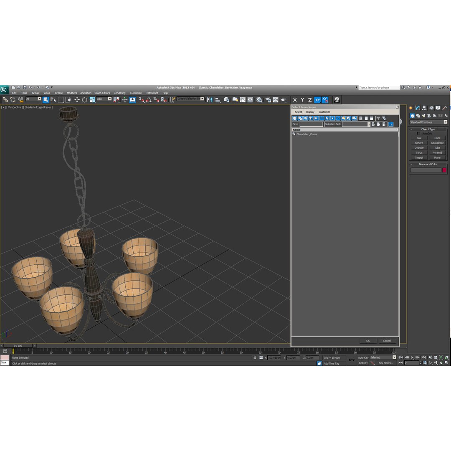The width and height of the screenshot is (451, 451).
Task: Open the selection filter 'All' dropdown
Action: click(34, 99)
